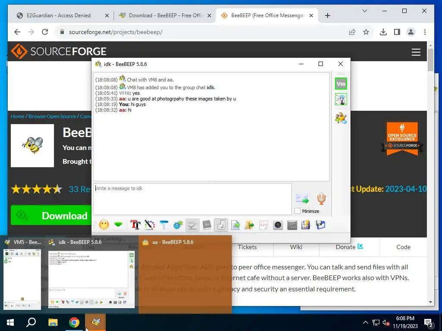The width and height of the screenshot is (442, 331).
Task: Click the dark window icon in BeeBEEP toolbar
Action: pyautogui.click(x=292, y=225)
